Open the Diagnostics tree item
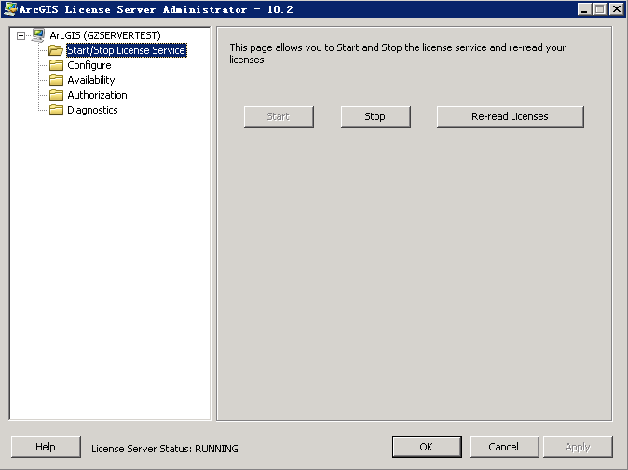Viewport: 628px width, 470px height. (x=92, y=110)
